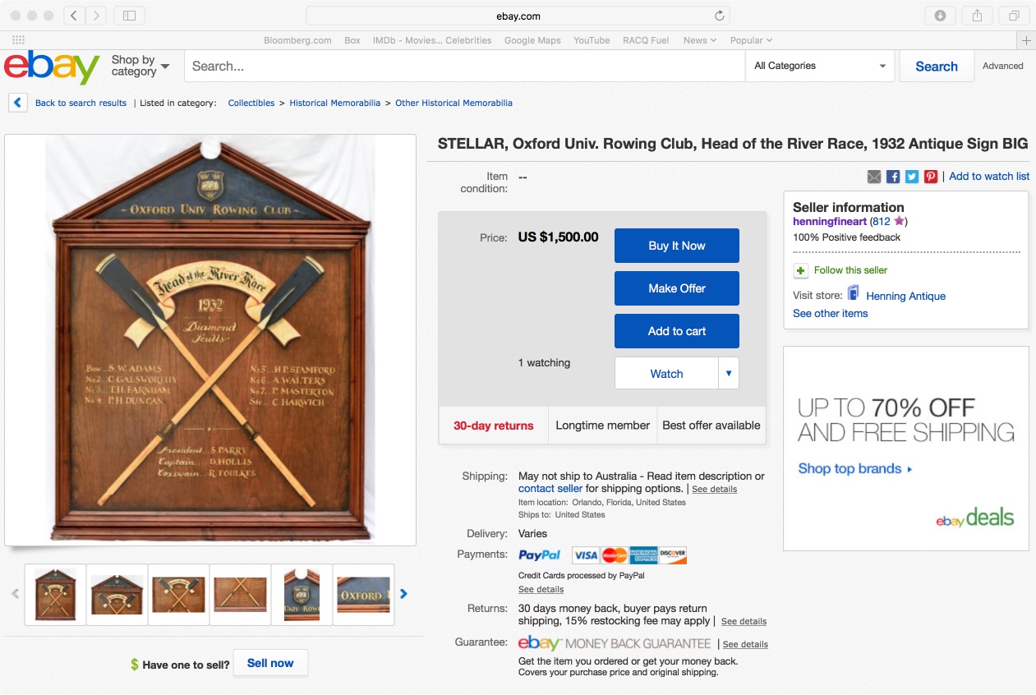Click the Buy It Now button
Screen dimensions: 1036x695
pyautogui.click(x=677, y=246)
